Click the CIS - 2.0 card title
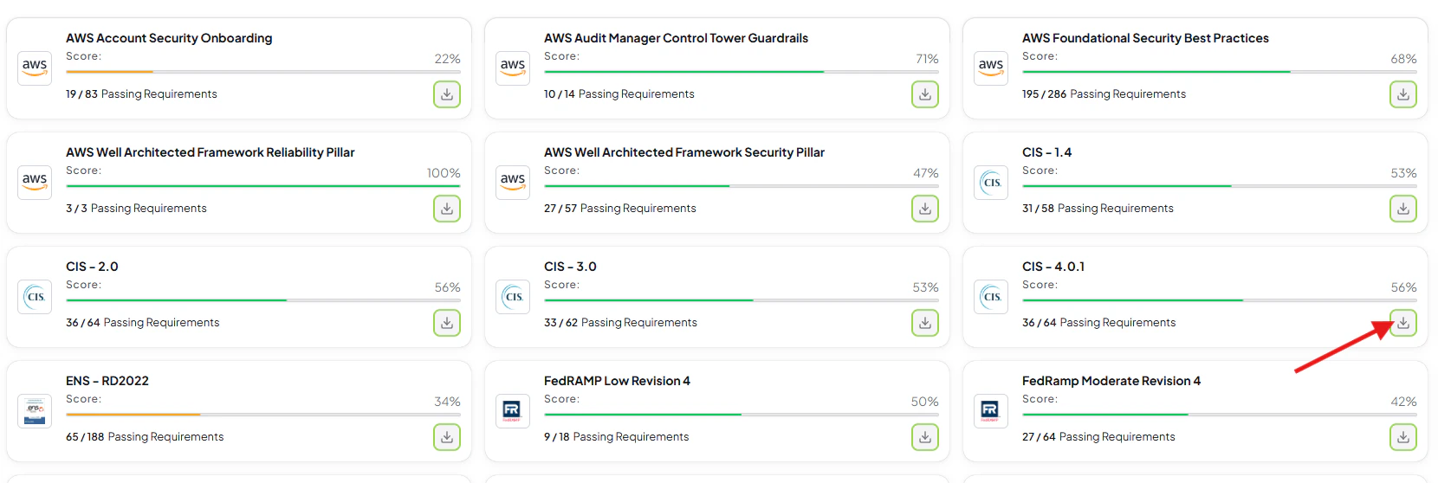This screenshot has height=483, width=1438. click(x=92, y=267)
